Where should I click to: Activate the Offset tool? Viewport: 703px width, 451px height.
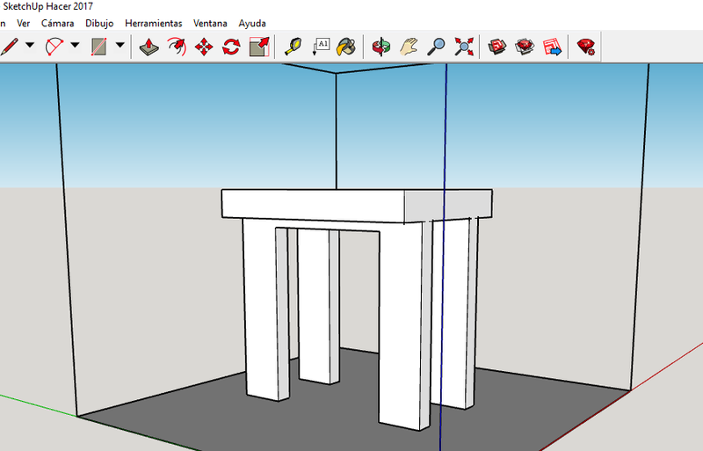click(x=177, y=47)
